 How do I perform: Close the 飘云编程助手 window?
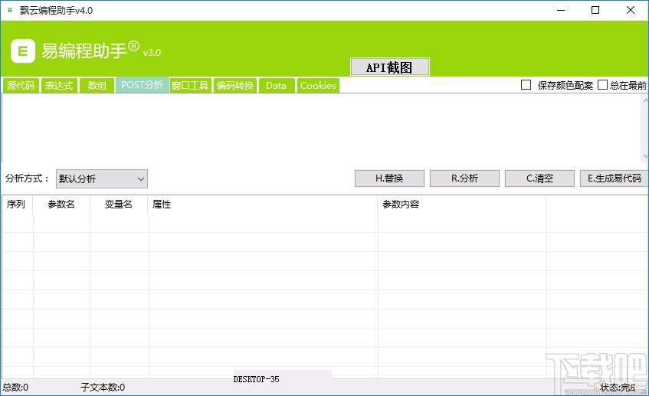tap(631, 11)
